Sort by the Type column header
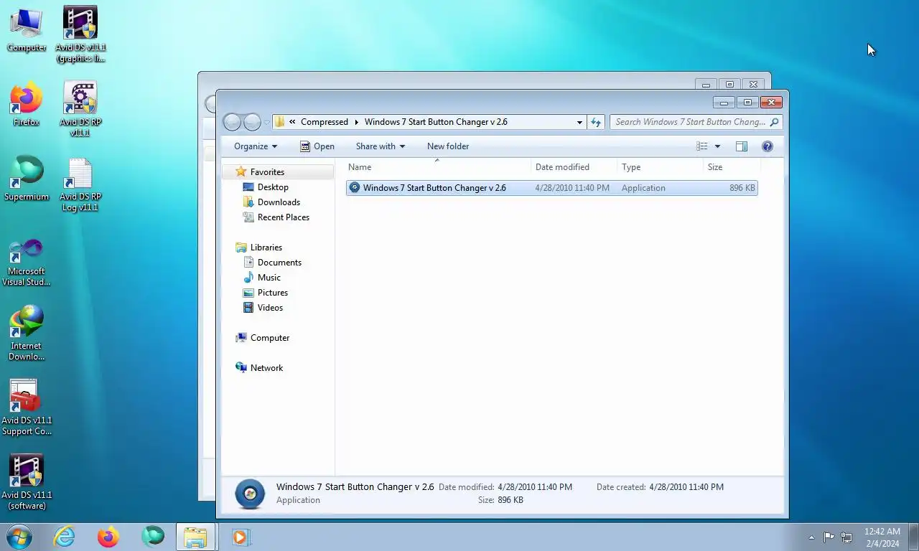Screen dimensions: 919x551 [661, 167]
